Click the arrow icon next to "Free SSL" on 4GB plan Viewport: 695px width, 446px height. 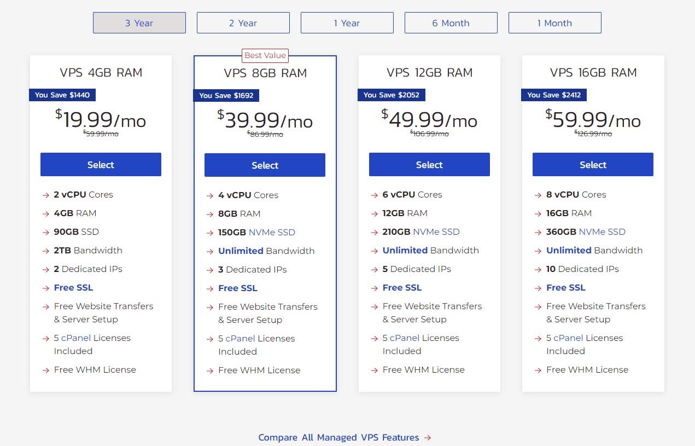tap(46, 287)
